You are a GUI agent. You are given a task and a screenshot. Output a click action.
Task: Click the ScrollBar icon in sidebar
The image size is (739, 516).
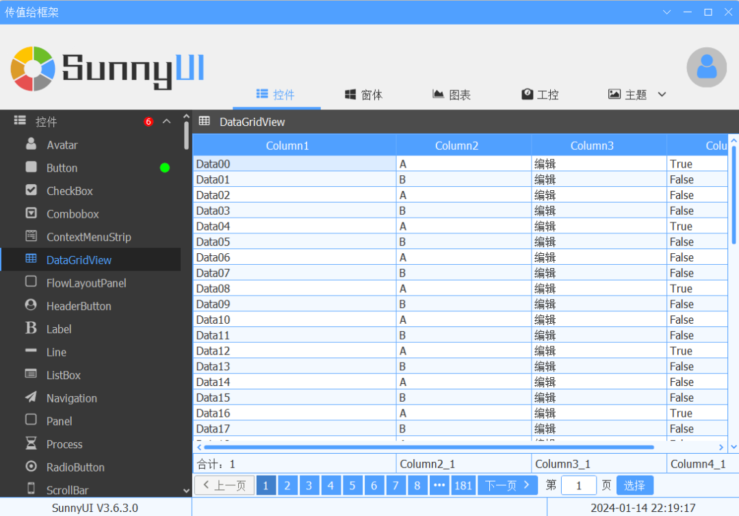coord(31,488)
